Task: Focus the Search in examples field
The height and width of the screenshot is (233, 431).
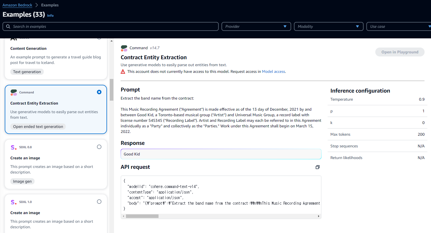Action: 111,26
